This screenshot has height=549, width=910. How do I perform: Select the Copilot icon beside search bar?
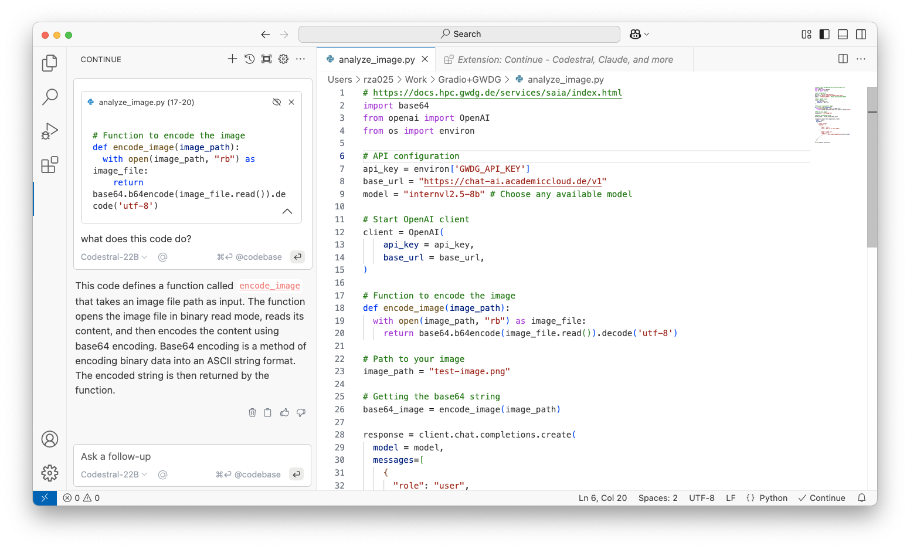[636, 34]
